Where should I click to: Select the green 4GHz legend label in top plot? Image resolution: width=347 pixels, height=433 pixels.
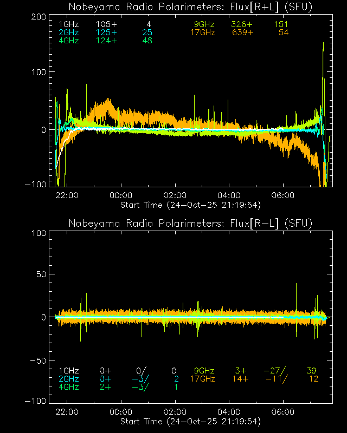click(x=68, y=41)
